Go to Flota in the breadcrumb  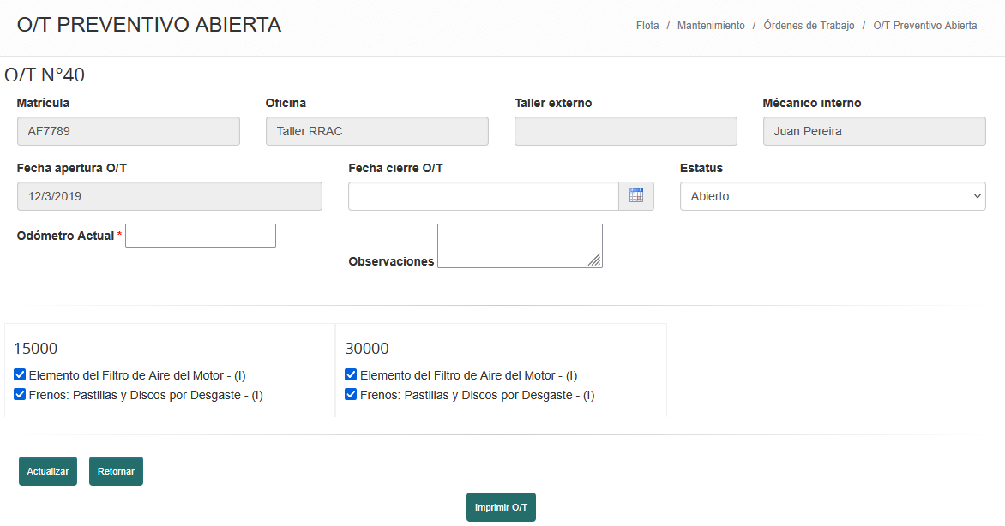point(647,26)
